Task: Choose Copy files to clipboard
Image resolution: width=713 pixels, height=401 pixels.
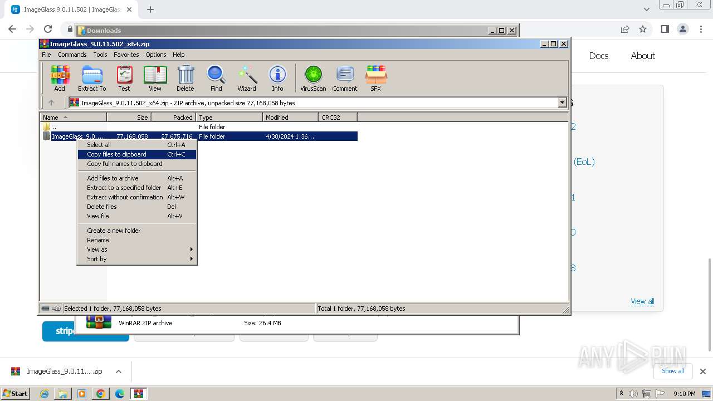Action: pyautogui.click(x=137, y=154)
